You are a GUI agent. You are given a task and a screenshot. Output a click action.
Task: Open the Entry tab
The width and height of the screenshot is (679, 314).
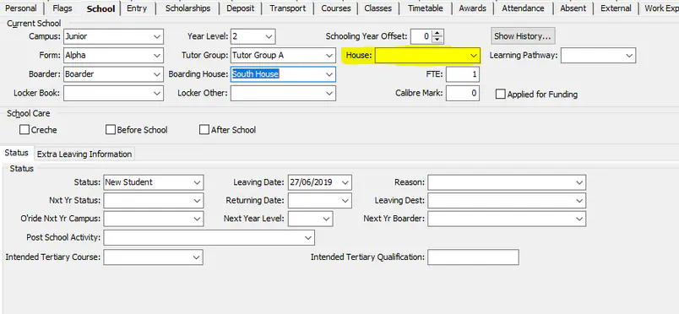click(x=137, y=8)
